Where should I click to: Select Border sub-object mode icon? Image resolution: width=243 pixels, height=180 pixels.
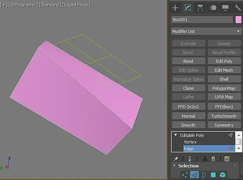tap(204, 175)
